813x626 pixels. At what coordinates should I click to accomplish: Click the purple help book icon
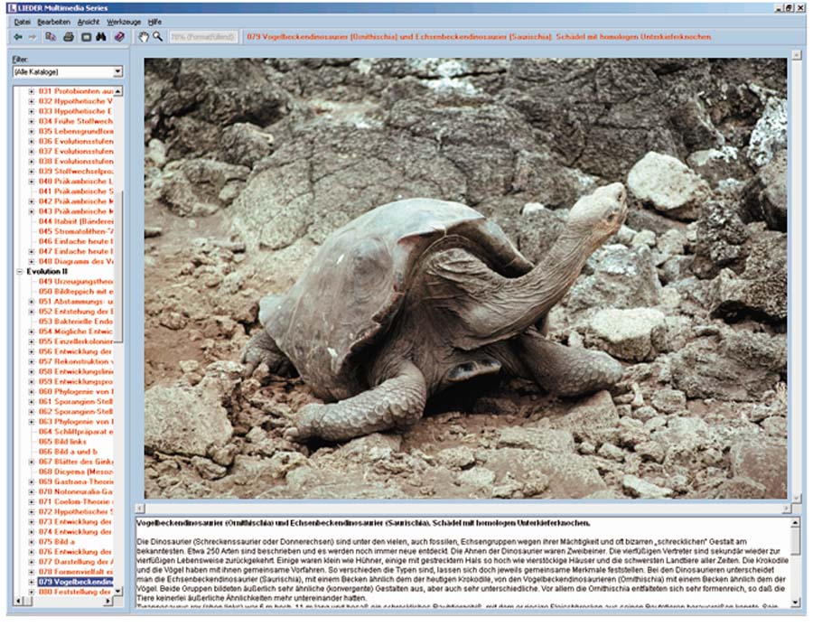pyautogui.click(x=119, y=37)
